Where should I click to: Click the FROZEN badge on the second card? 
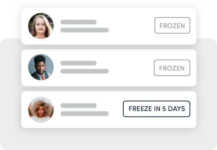[172, 68]
